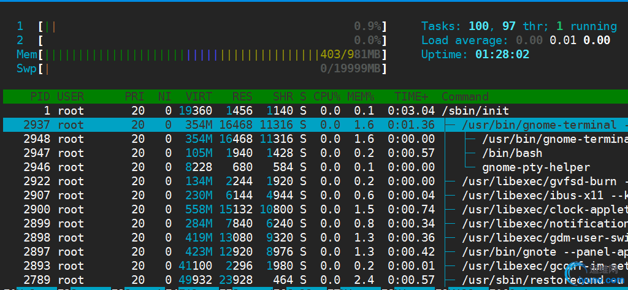This screenshot has height=290, width=628.
Task: Sort processes by the PID column header
Action: [40, 96]
